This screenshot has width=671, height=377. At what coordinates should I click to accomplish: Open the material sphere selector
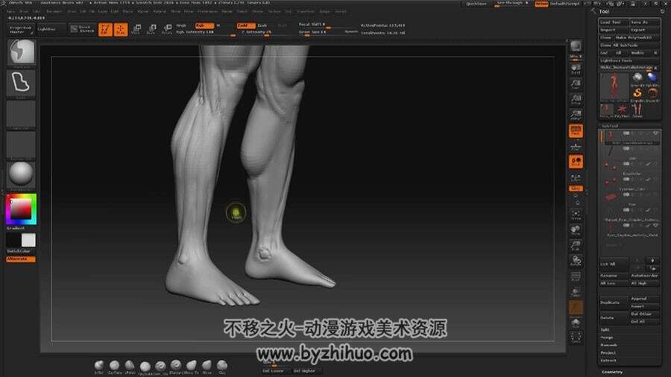coord(21,174)
